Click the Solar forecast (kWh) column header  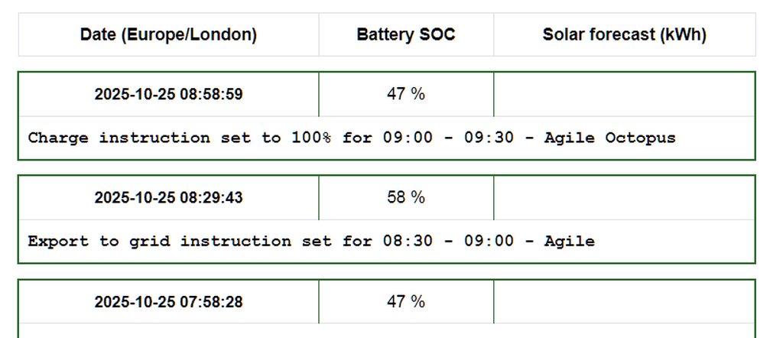[x=624, y=34]
